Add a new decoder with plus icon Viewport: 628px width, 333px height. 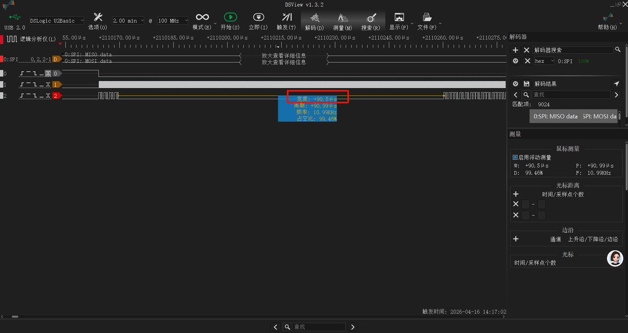coord(515,50)
